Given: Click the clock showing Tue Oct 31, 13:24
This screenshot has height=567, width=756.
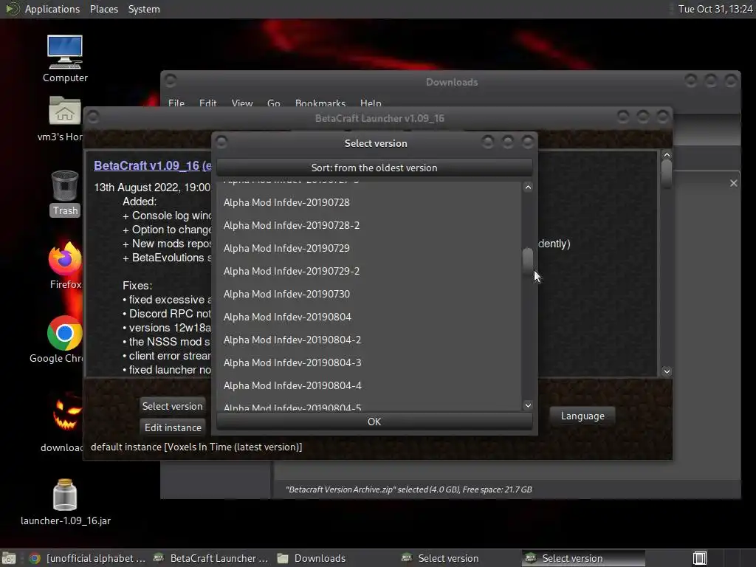Looking at the screenshot, I should (715, 9).
